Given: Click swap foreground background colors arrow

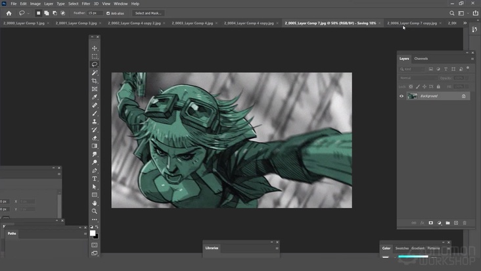Looking at the screenshot, I should click(97, 227).
